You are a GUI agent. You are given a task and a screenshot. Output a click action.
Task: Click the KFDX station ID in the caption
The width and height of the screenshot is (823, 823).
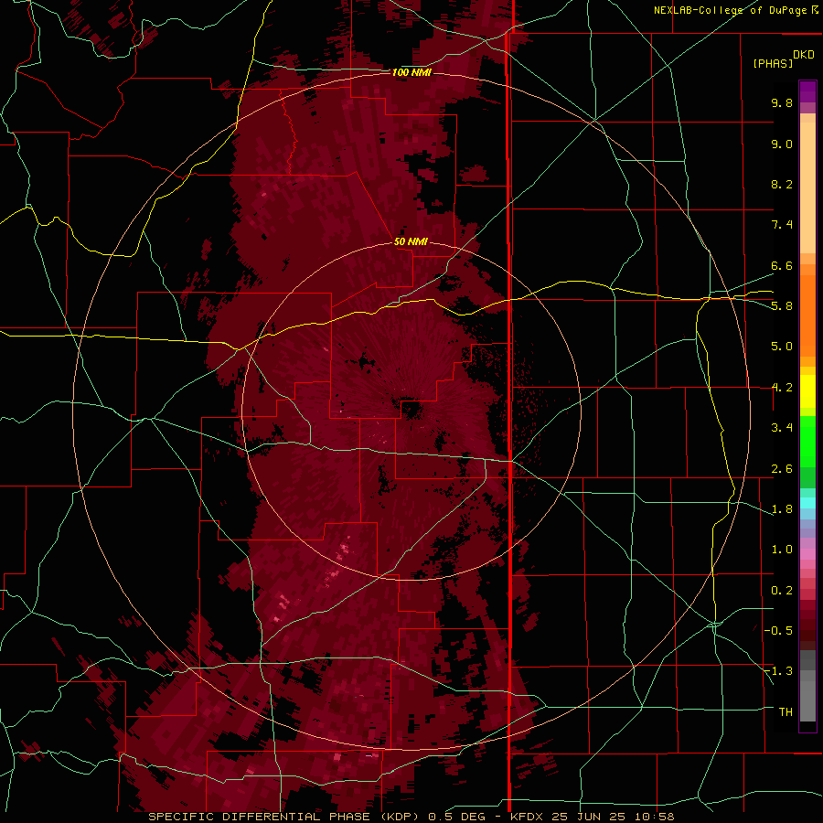[527, 817]
